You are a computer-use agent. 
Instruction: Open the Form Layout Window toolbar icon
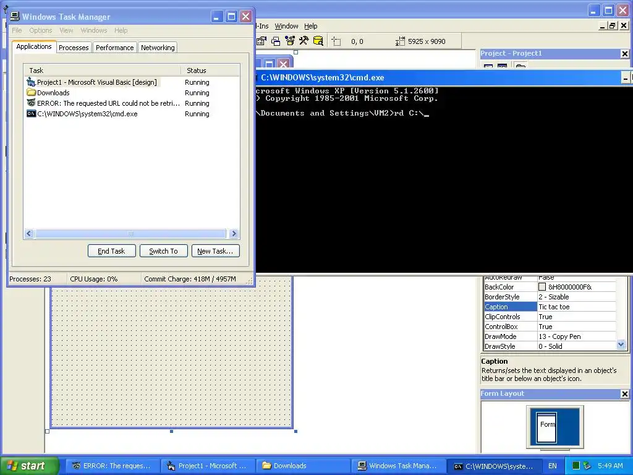point(276,41)
